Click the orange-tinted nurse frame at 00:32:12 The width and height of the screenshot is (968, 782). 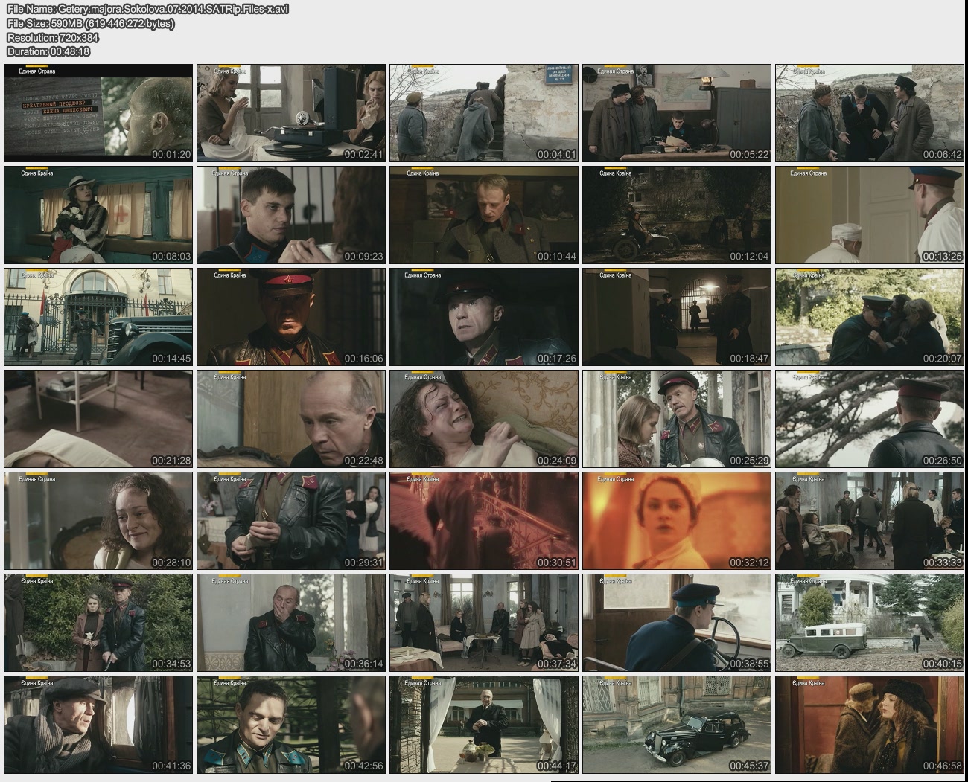676,521
